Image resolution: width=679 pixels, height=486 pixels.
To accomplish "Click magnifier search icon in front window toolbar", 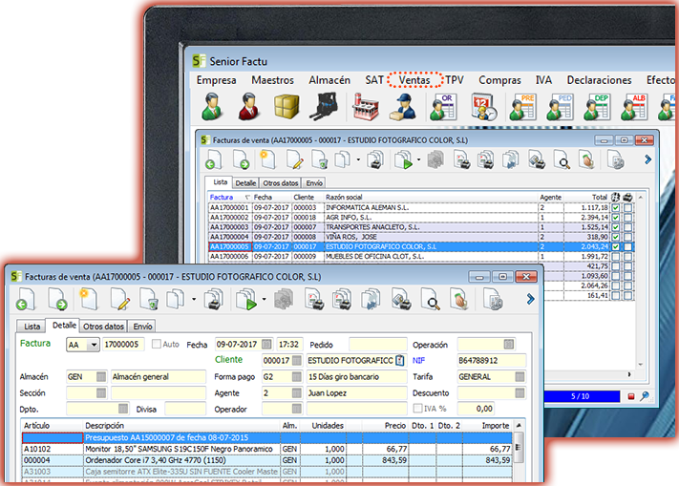I will point(431,300).
